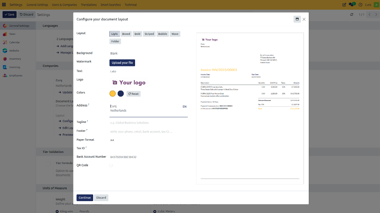Click the Sales sidebar icon
380x213 pixels.
(x=5, y=34)
